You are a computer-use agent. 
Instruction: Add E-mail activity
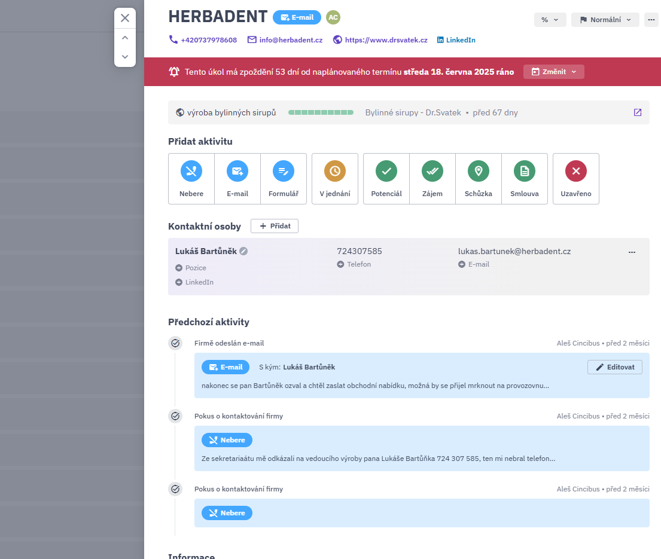237,179
